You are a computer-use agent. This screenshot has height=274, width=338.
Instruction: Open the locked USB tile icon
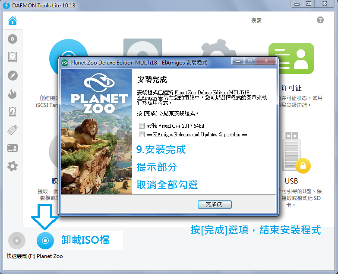tap(297, 152)
